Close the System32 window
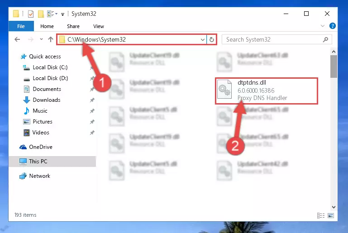The image size is (348, 233). click(x=327, y=14)
